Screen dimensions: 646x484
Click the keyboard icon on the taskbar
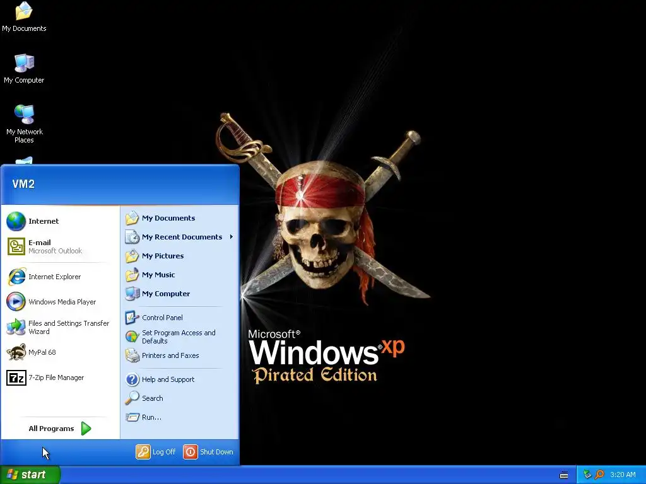click(x=564, y=475)
